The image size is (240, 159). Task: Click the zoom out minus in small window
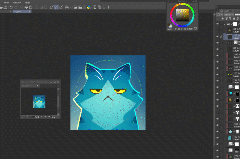[x=41, y=117]
